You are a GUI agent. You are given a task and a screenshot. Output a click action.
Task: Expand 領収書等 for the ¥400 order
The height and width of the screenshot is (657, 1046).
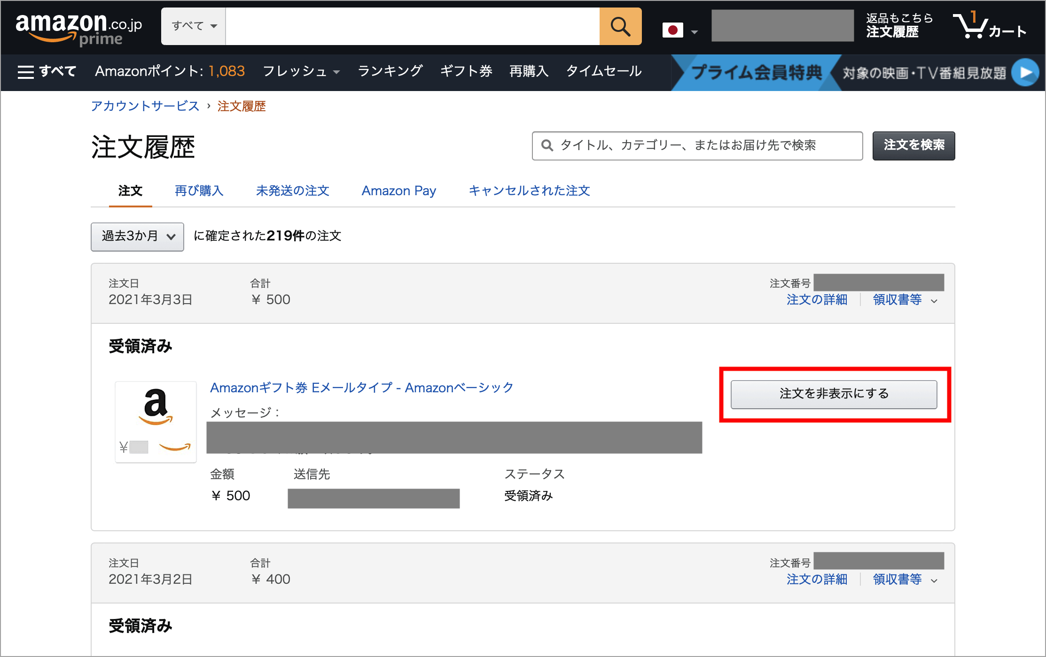coord(905,580)
